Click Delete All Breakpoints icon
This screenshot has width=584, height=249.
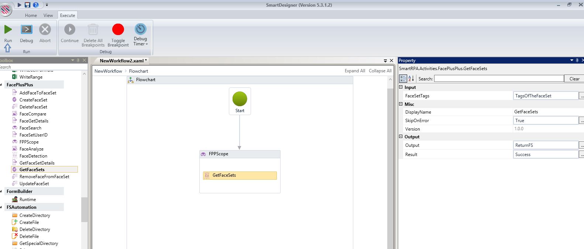tap(93, 30)
